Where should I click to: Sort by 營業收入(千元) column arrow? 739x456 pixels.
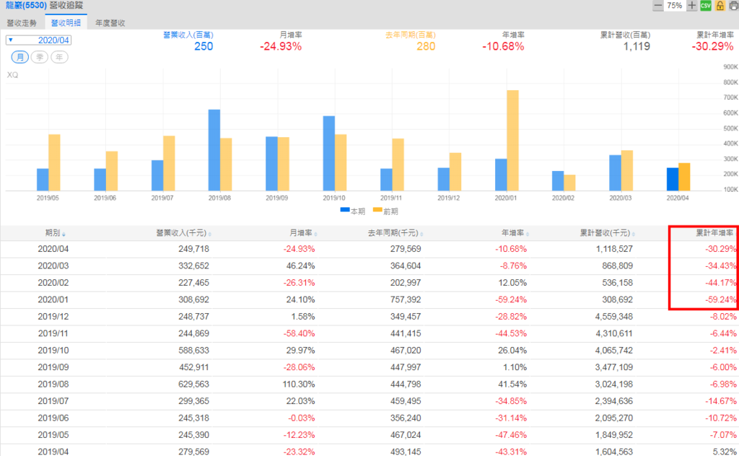pyautogui.click(x=210, y=234)
